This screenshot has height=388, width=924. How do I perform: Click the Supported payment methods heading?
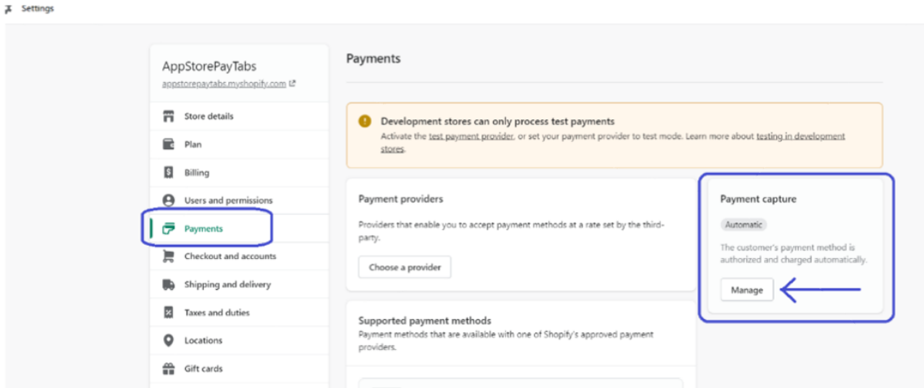425,321
